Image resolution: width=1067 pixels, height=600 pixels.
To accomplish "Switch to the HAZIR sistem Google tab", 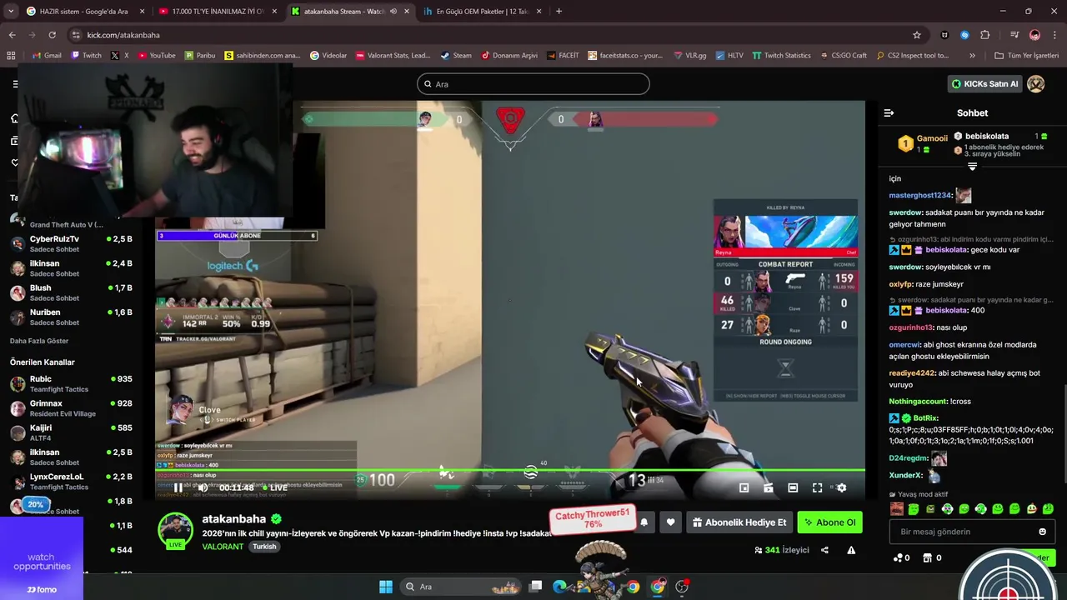I will pyautogui.click(x=83, y=12).
